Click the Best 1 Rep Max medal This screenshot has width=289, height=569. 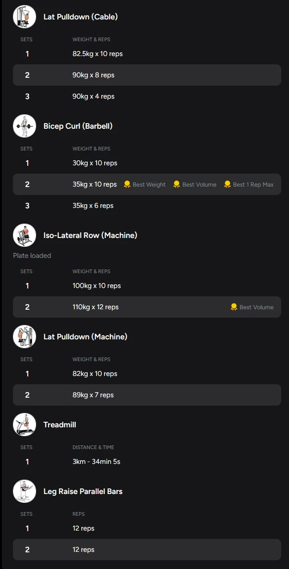tap(228, 184)
